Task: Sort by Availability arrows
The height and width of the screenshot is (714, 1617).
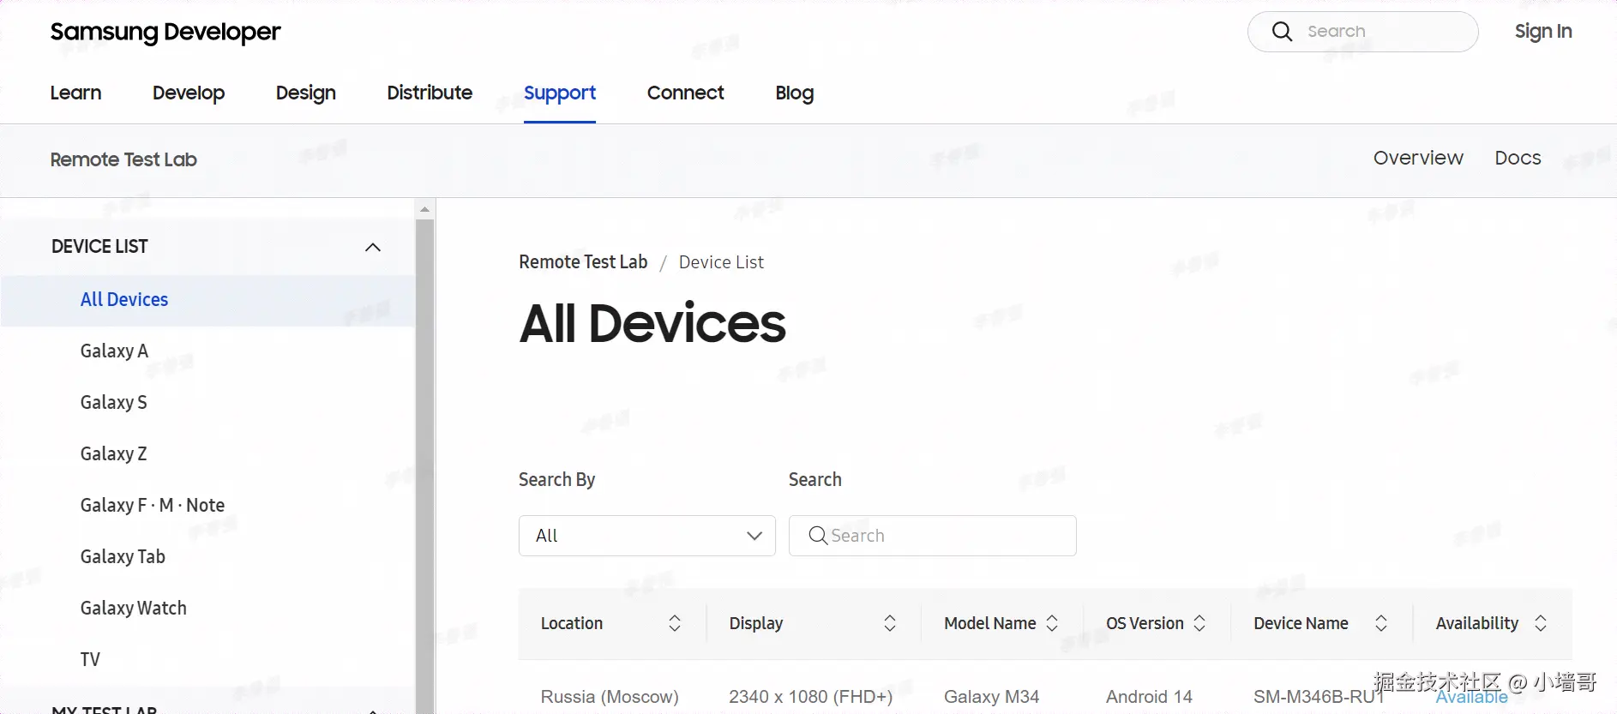Action: (1541, 623)
